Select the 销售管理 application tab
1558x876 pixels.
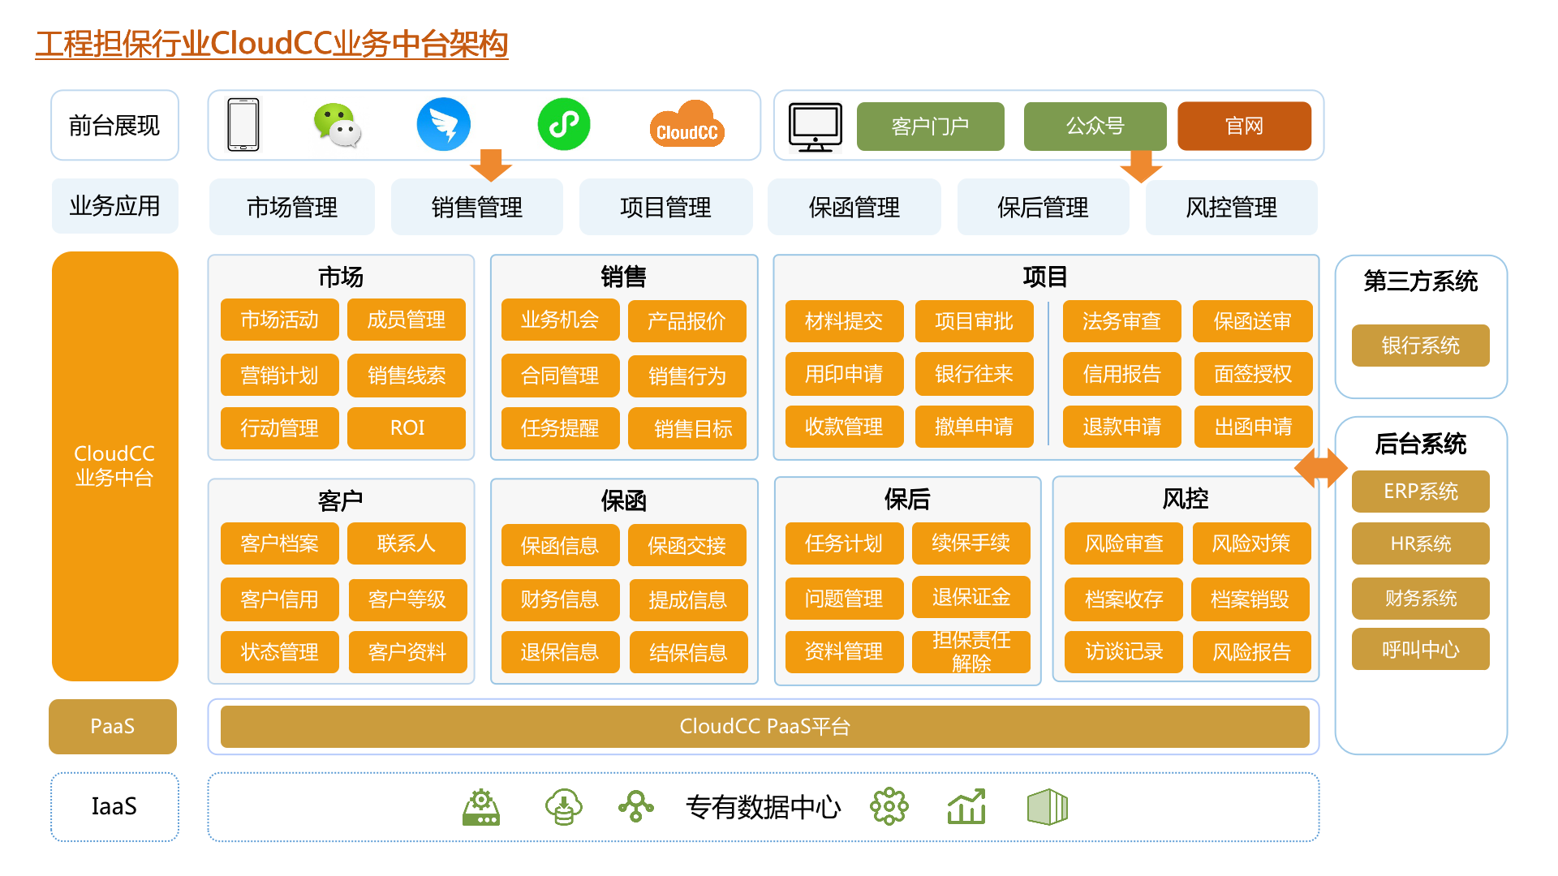pyautogui.click(x=477, y=208)
